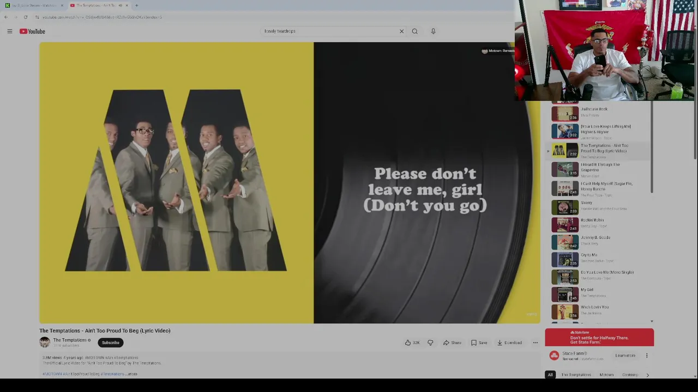Screen dimensions: 698x392
Task: Select Ain't Too Proud To Beg queue item
Action: 599,150
